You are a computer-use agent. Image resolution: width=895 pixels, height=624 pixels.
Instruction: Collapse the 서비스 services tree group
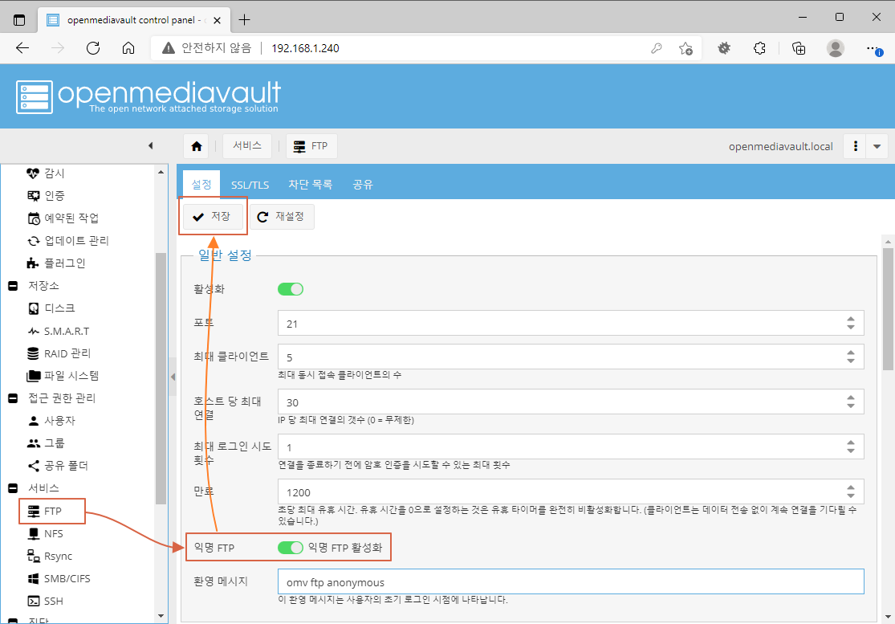pos(13,488)
